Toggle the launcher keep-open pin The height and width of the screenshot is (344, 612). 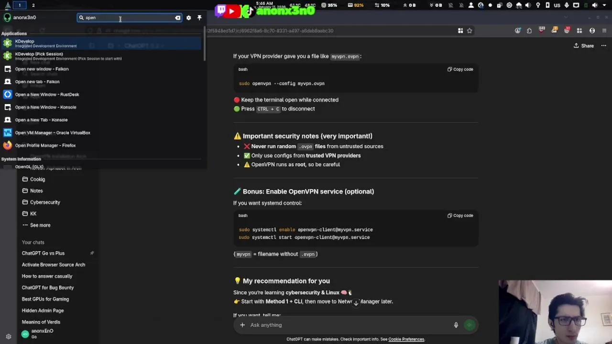point(199,18)
